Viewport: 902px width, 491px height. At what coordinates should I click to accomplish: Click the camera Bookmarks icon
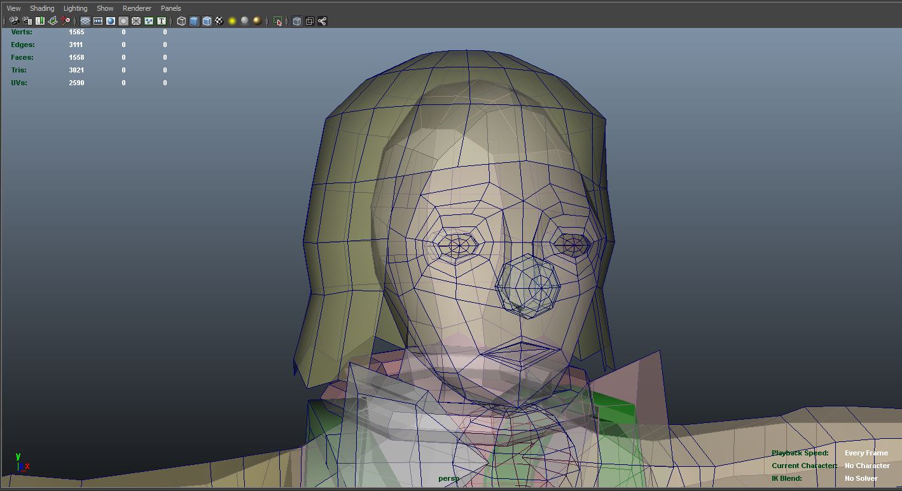point(40,21)
